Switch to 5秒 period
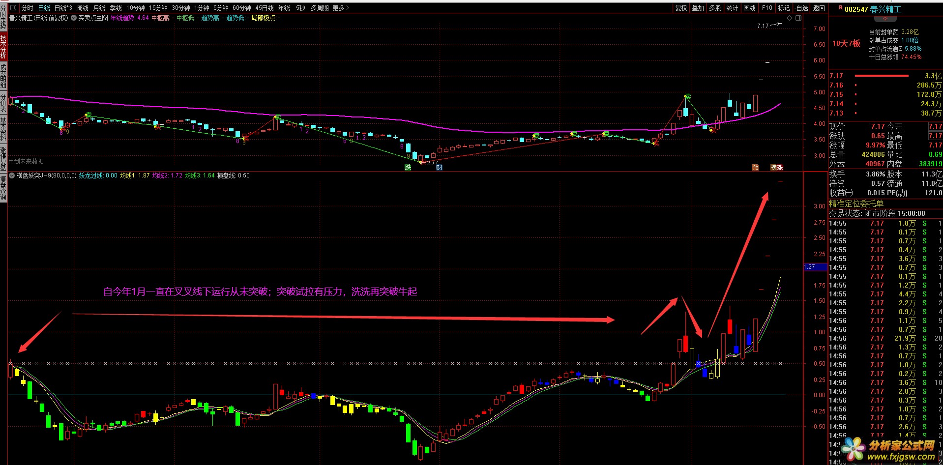943x465 pixels. coord(300,8)
